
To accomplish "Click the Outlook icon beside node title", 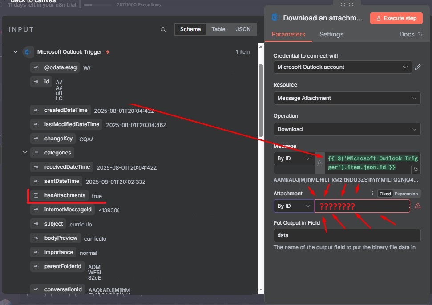I will (x=275, y=18).
